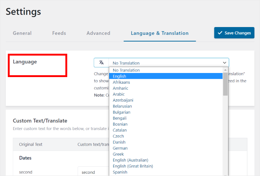Click the custom text field for second

93,172
